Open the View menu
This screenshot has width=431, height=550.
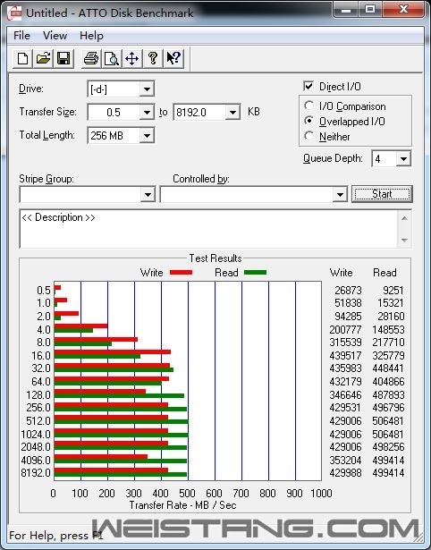pyautogui.click(x=55, y=36)
